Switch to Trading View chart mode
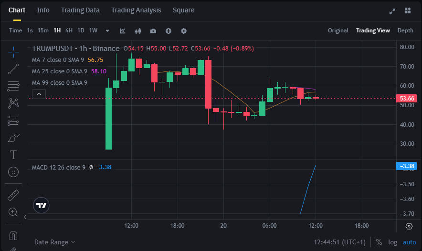Viewport: 422px width, 251px height. tap(373, 30)
